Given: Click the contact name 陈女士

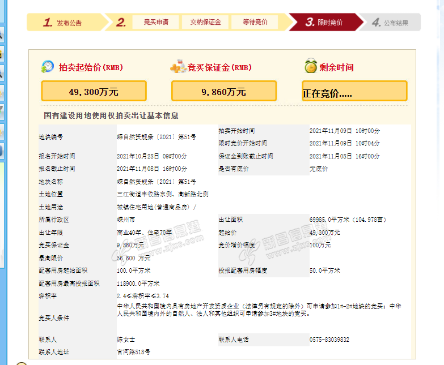Looking at the screenshot, I should (126, 340).
